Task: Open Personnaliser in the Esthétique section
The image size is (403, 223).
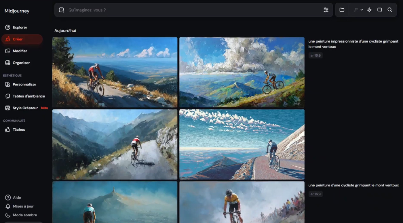Action: click(x=24, y=84)
